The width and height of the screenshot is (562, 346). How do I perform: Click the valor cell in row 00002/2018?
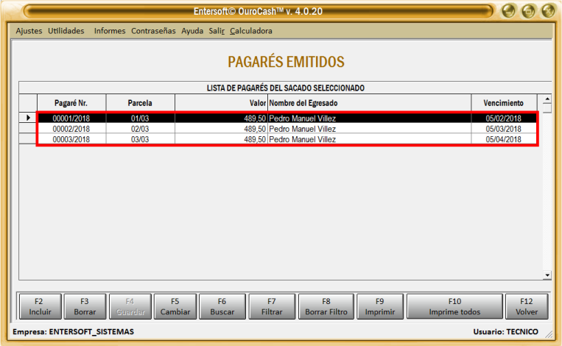click(221, 129)
